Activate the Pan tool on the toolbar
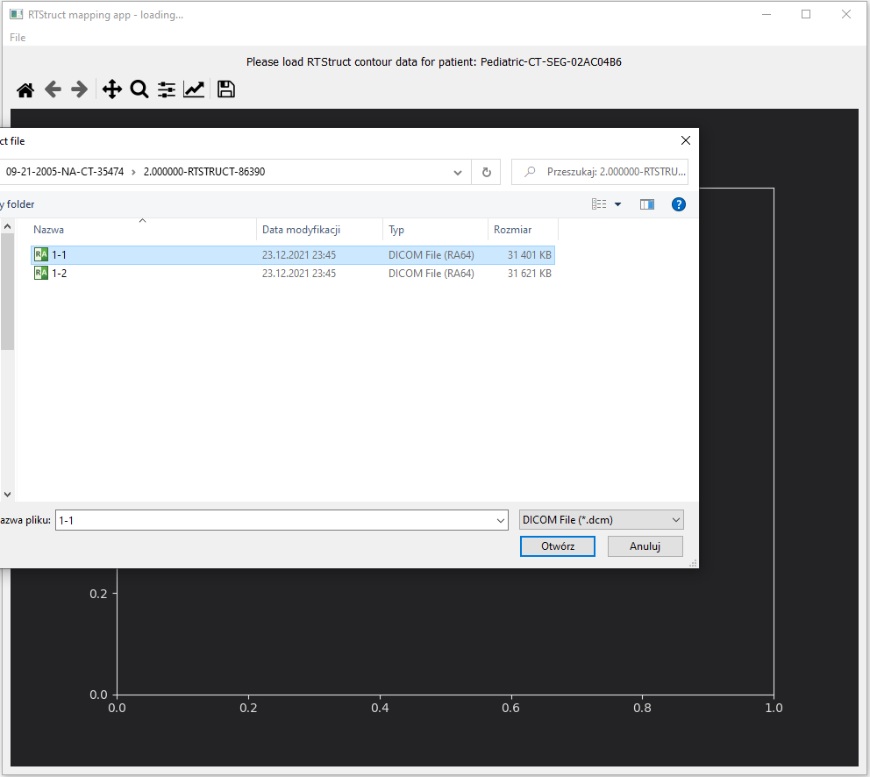Viewport: 870px width, 777px height. point(112,89)
